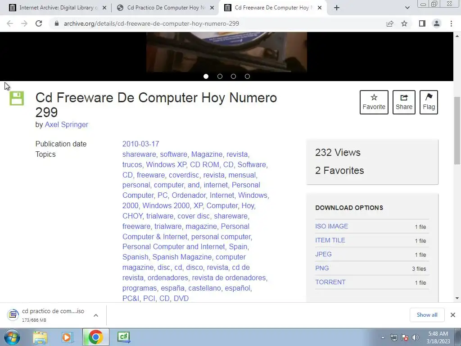Viewport: 461px width, 346px height.
Task: Open the CD ROM topic link
Action: click(x=204, y=164)
